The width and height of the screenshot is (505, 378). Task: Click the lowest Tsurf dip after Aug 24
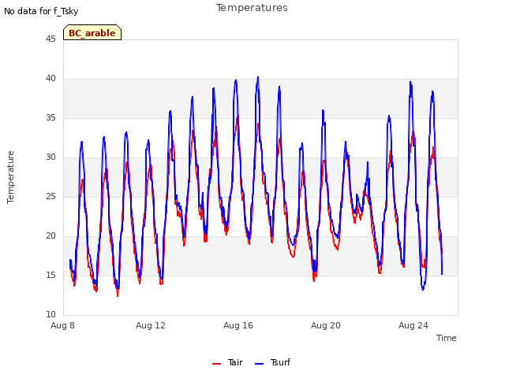(423, 289)
